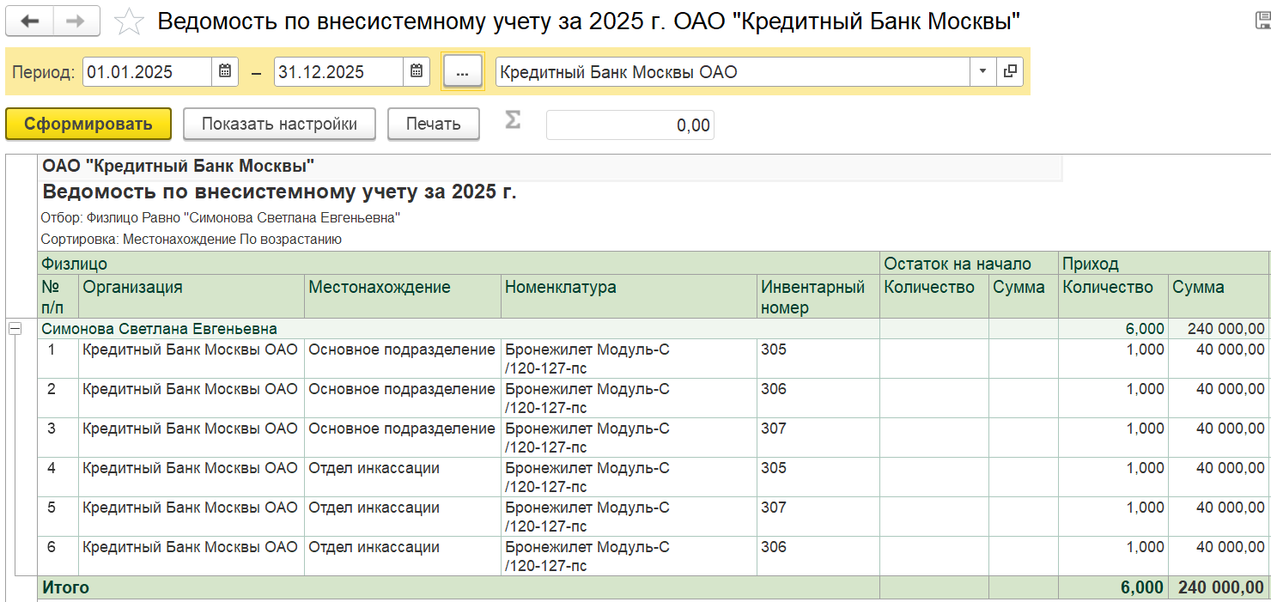Expand the organization dropdown list
Viewport: 1271px width, 602px height.
click(983, 72)
